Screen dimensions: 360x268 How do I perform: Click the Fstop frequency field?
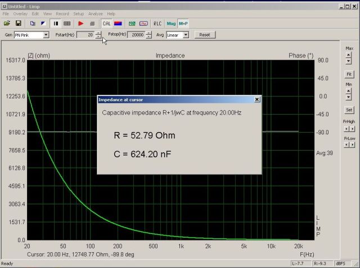(136, 35)
